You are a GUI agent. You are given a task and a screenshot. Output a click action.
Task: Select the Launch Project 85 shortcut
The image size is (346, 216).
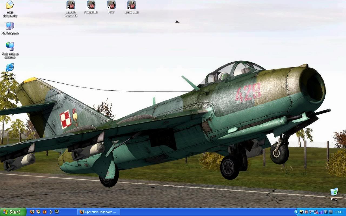point(71,9)
